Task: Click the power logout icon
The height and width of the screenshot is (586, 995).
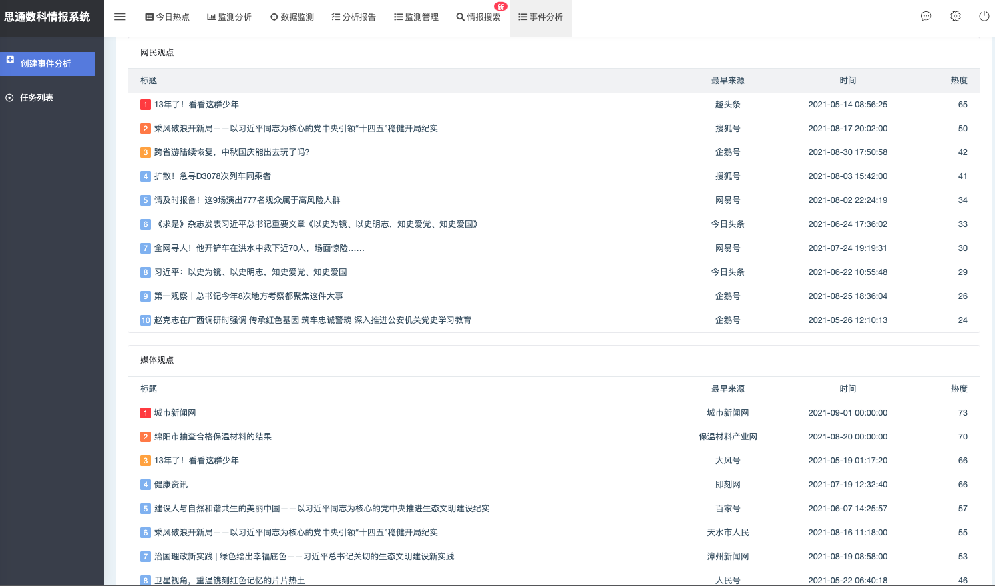Action: point(985,16)
